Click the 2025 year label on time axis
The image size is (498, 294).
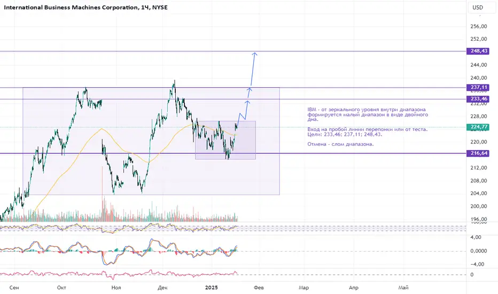pyautogui.click(x=212, y=288)
